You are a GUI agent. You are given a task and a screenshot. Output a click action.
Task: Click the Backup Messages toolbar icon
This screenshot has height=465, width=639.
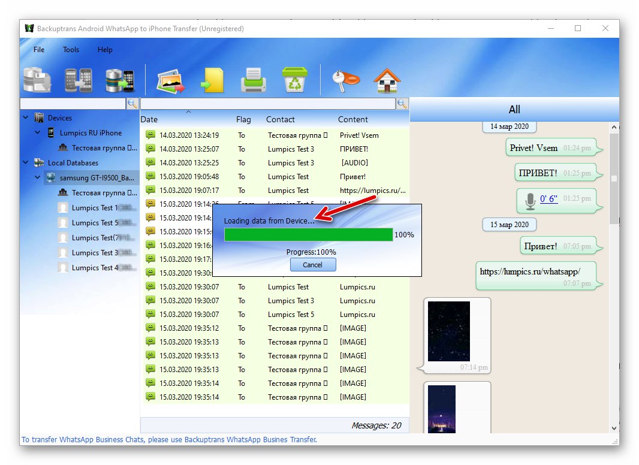click(x=37, y=80)
